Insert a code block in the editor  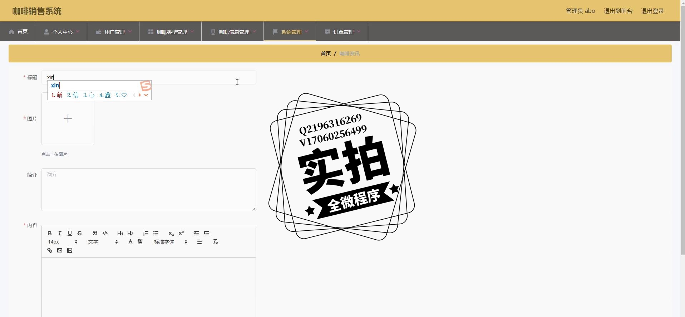pyautogui.click(x=105, y=233)
